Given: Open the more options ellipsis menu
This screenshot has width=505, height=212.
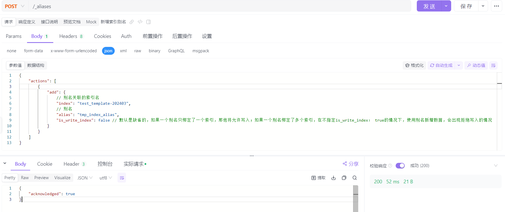Looking at the screenshot, I should point(497,6).
